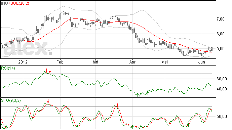
Task: Click the 7,00 price axis value
Action: pos(221,19)
